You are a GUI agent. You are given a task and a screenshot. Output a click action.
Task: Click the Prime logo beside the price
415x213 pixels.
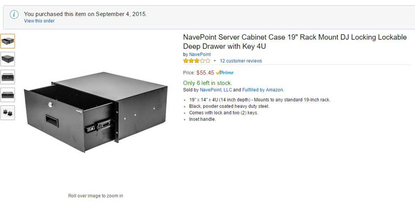point(225,73)
